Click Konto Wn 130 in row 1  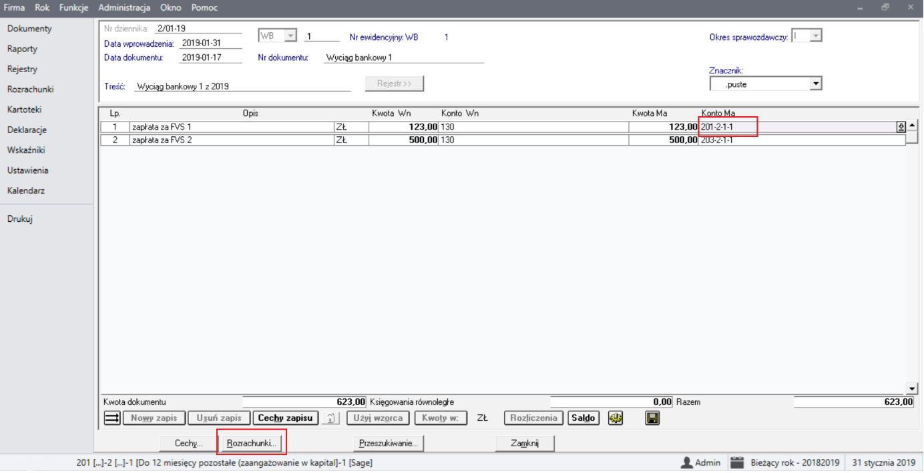coord(533,127)
